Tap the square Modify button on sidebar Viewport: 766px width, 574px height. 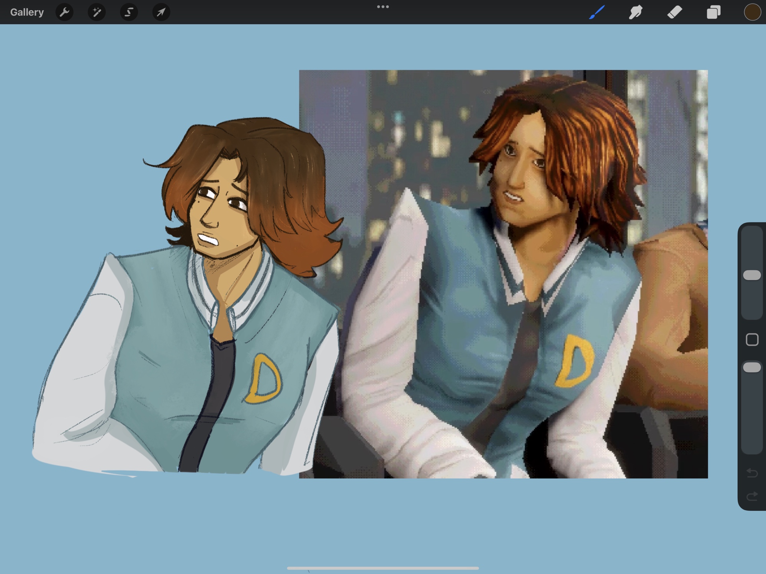point(752,339)
